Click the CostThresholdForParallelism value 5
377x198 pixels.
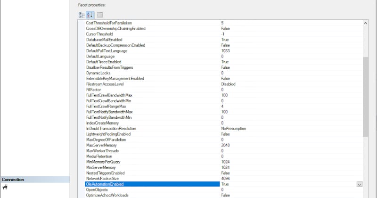click(222, 23)
